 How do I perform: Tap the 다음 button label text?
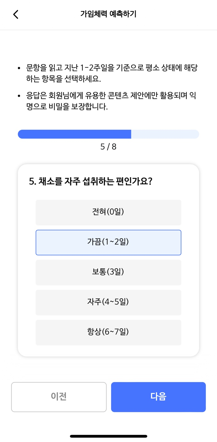(158, 397)
